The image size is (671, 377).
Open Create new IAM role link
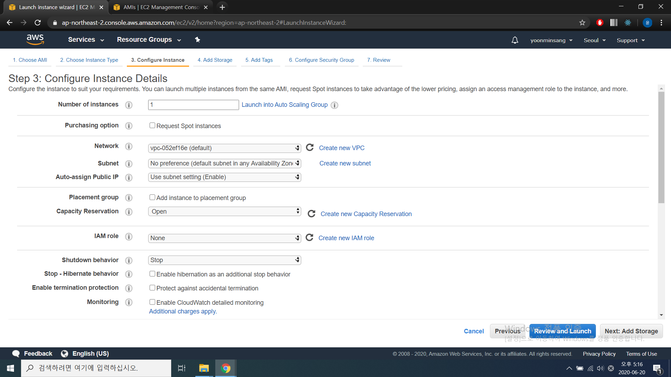coord(346,238)
